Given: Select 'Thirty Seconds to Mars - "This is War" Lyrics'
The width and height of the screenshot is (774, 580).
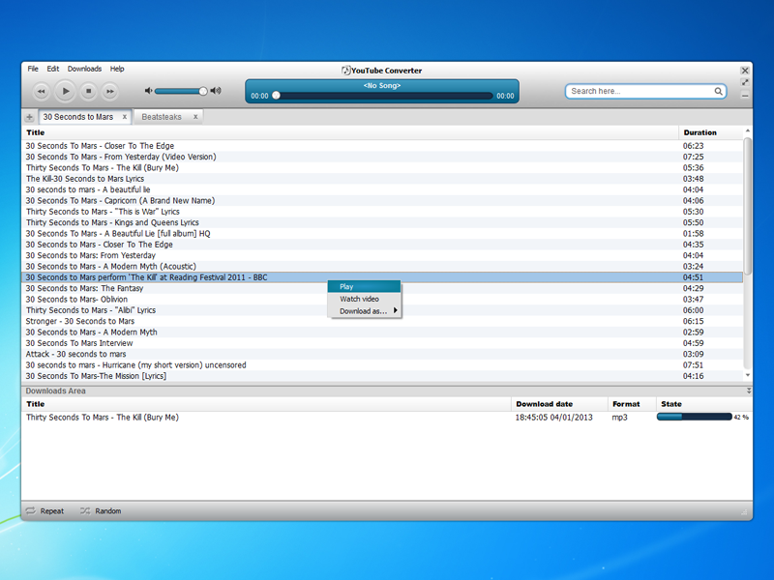Looking at the screenshot, I should pos(382,212).
